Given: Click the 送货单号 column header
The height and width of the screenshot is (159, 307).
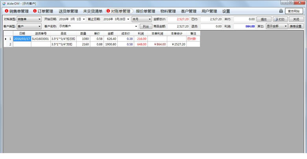Looking at the screenshot, I should 41,33.
